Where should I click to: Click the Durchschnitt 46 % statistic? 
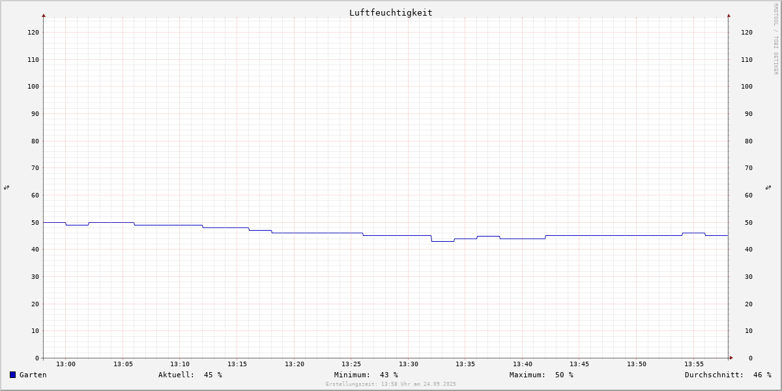click(x=728, y=375)
